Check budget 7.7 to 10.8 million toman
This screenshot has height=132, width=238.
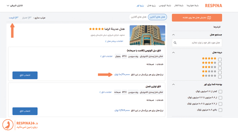[220, 104]
